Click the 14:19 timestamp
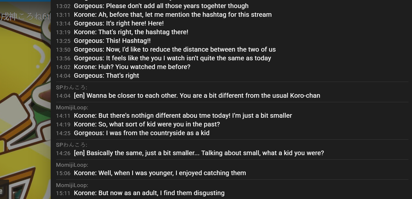 63,124
